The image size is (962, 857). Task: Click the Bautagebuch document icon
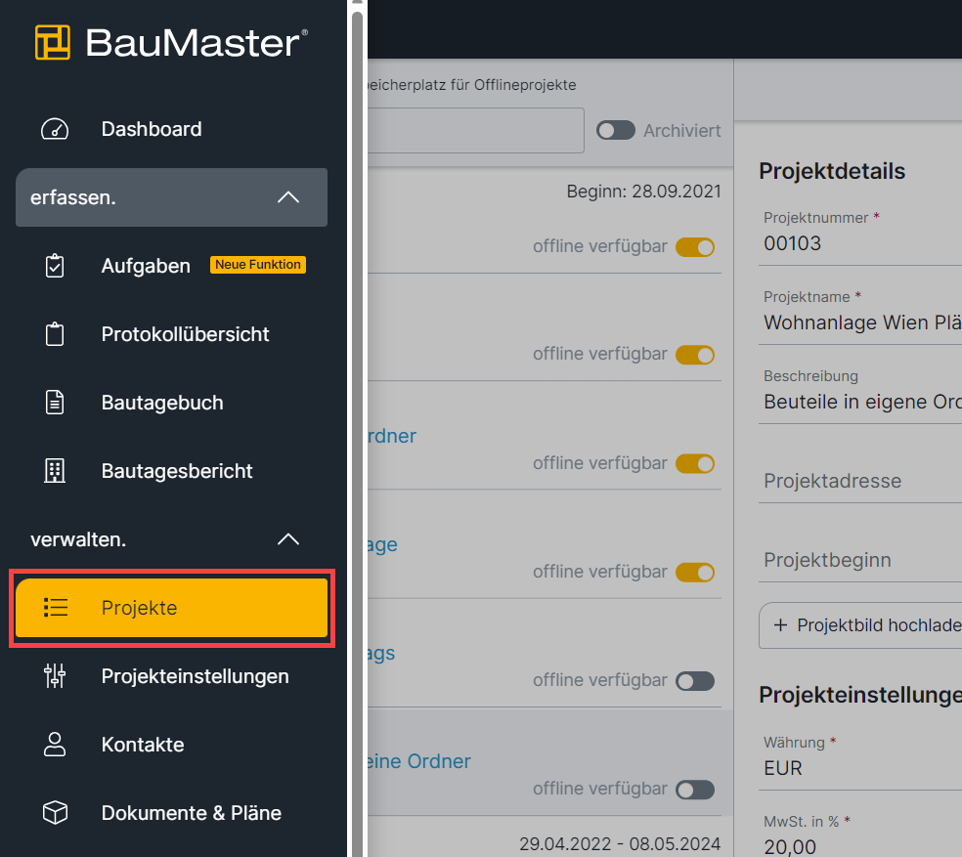point(55,403)
